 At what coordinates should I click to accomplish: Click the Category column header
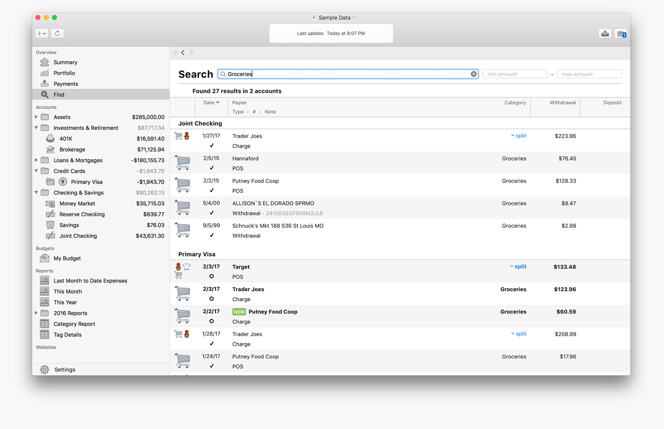tap(515, 103)
